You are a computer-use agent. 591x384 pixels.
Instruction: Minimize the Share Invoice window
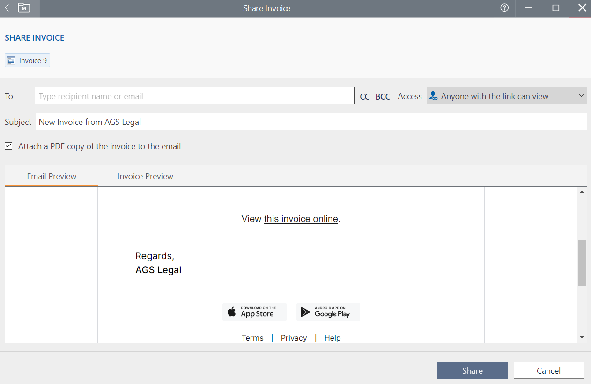pos(529,8)
